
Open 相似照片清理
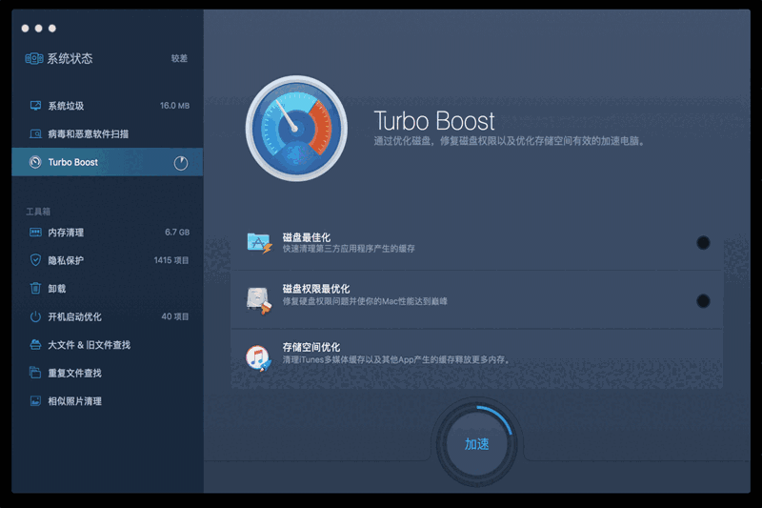107,401
